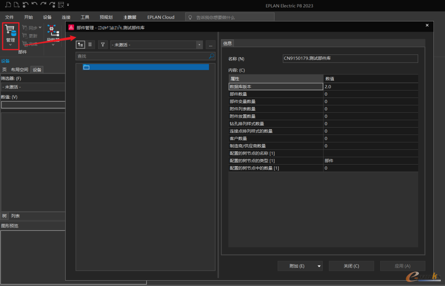
Task: Open the 文件 menu
Action: tap(9, 17)
